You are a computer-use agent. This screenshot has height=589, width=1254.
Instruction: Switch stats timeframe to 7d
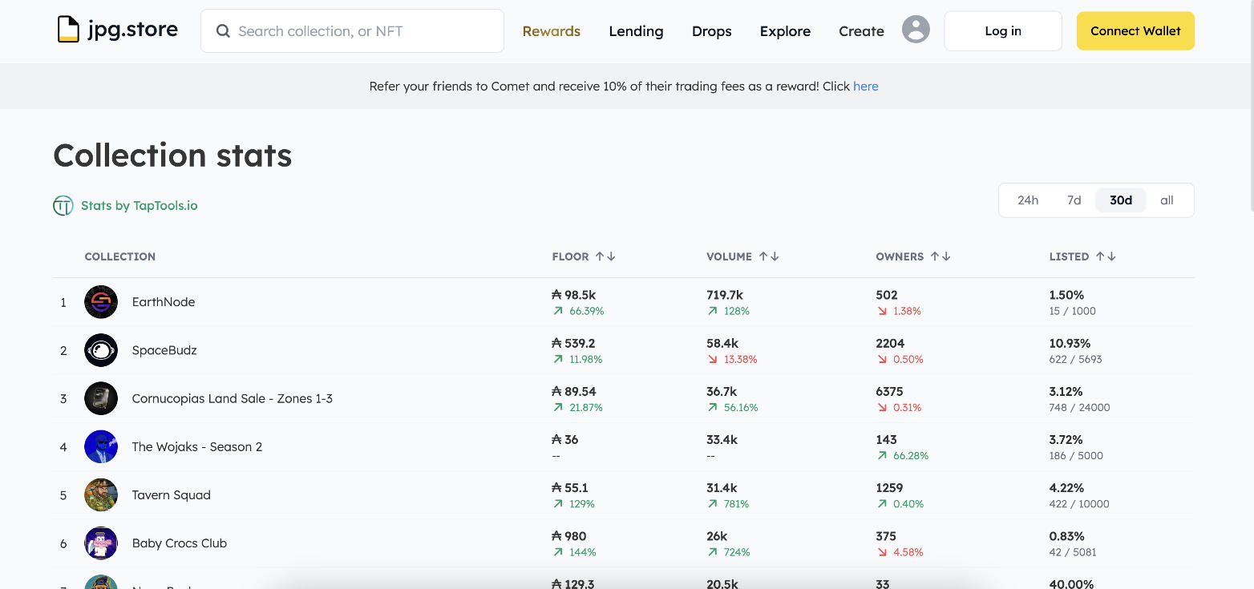tap(1074, 200)
